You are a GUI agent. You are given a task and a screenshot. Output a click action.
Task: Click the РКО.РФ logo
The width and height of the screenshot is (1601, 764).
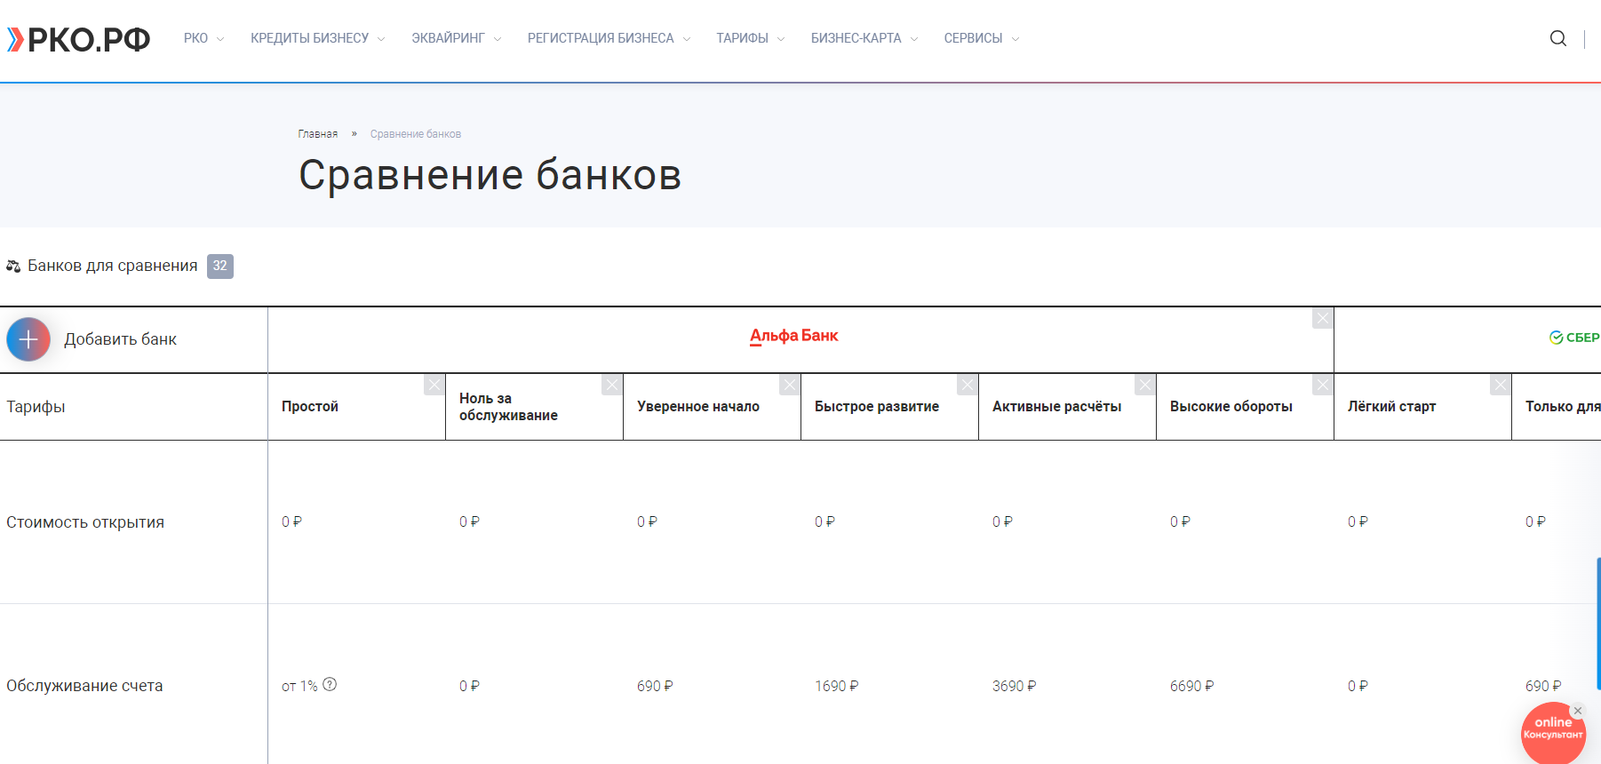click(x=79, y=39)
